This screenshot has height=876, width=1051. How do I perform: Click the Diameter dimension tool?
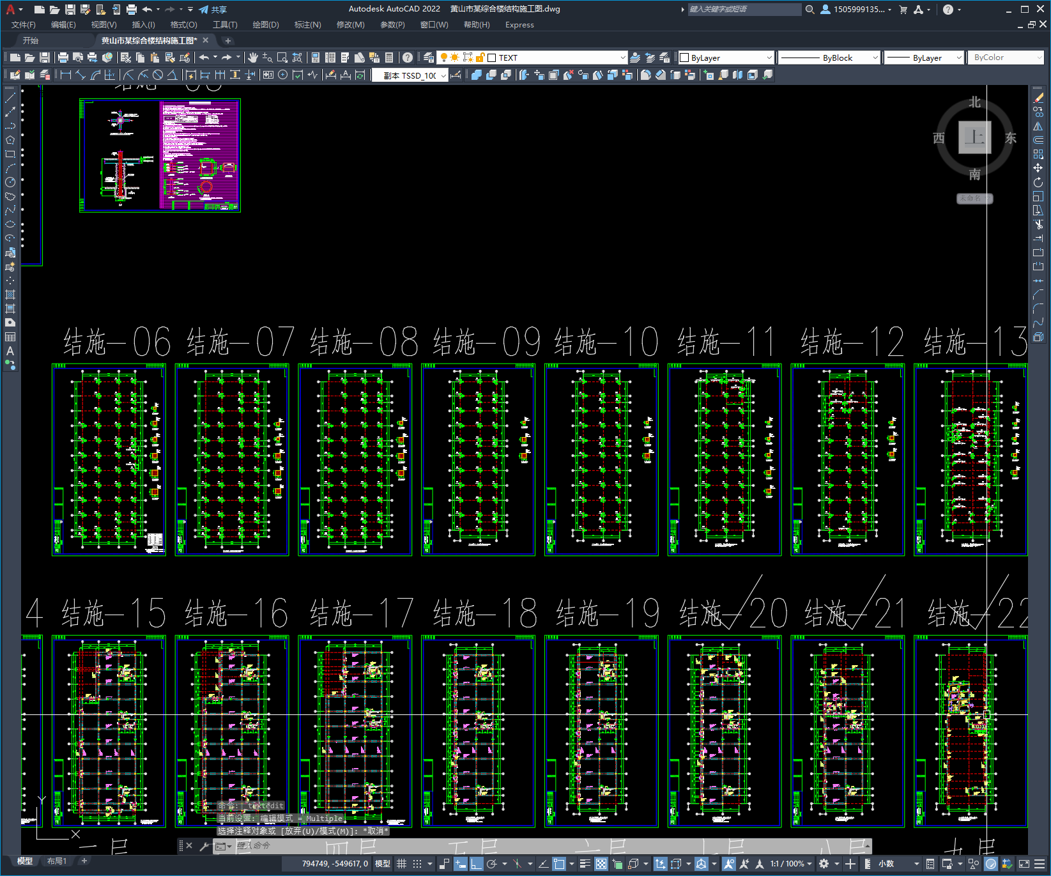click(x=158, y=75)
